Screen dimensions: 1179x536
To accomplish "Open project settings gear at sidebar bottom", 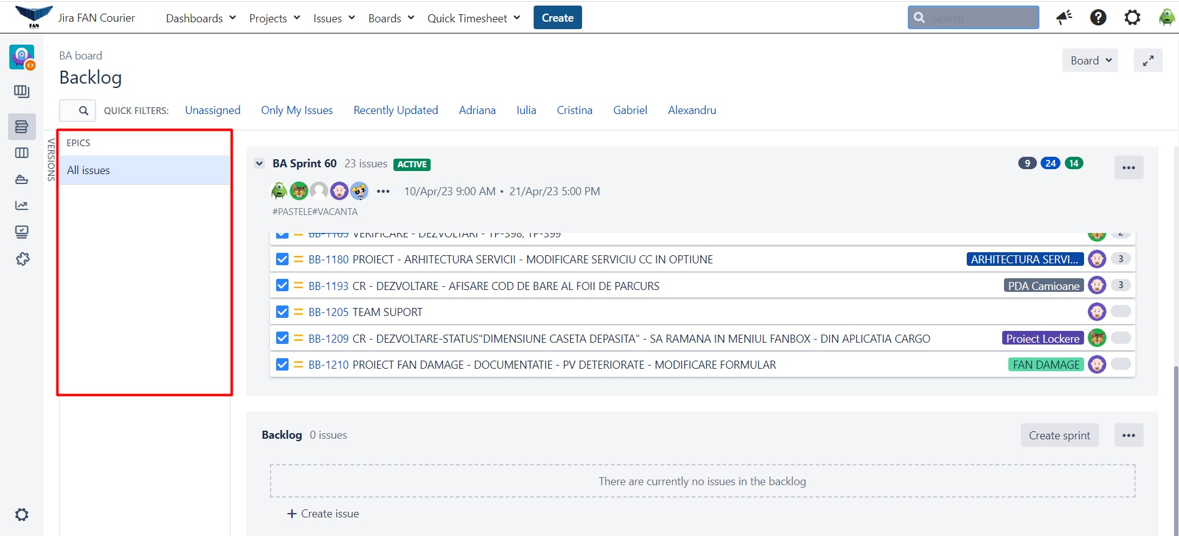I will coord(22,514).
